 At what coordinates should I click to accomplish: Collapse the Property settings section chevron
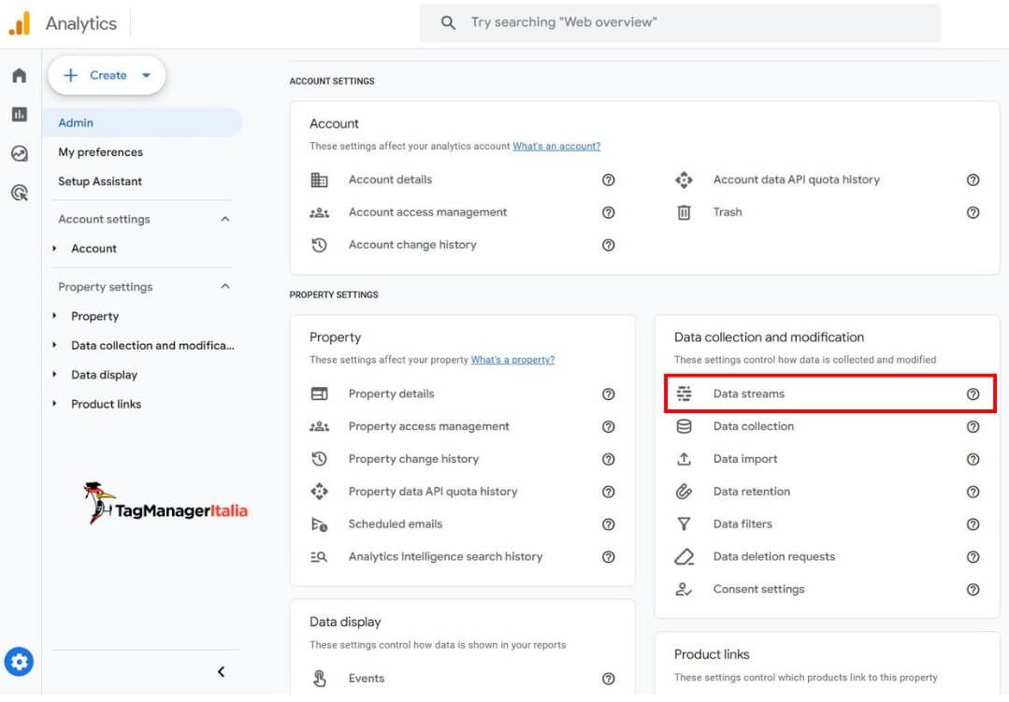225,286
